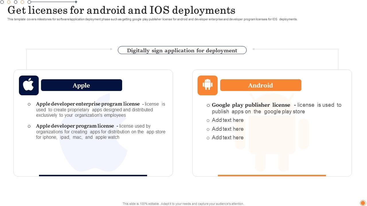Click bullet beside Apple developer enterprise program license
Viewport: 367px width, 206px height.
[29, 104]
